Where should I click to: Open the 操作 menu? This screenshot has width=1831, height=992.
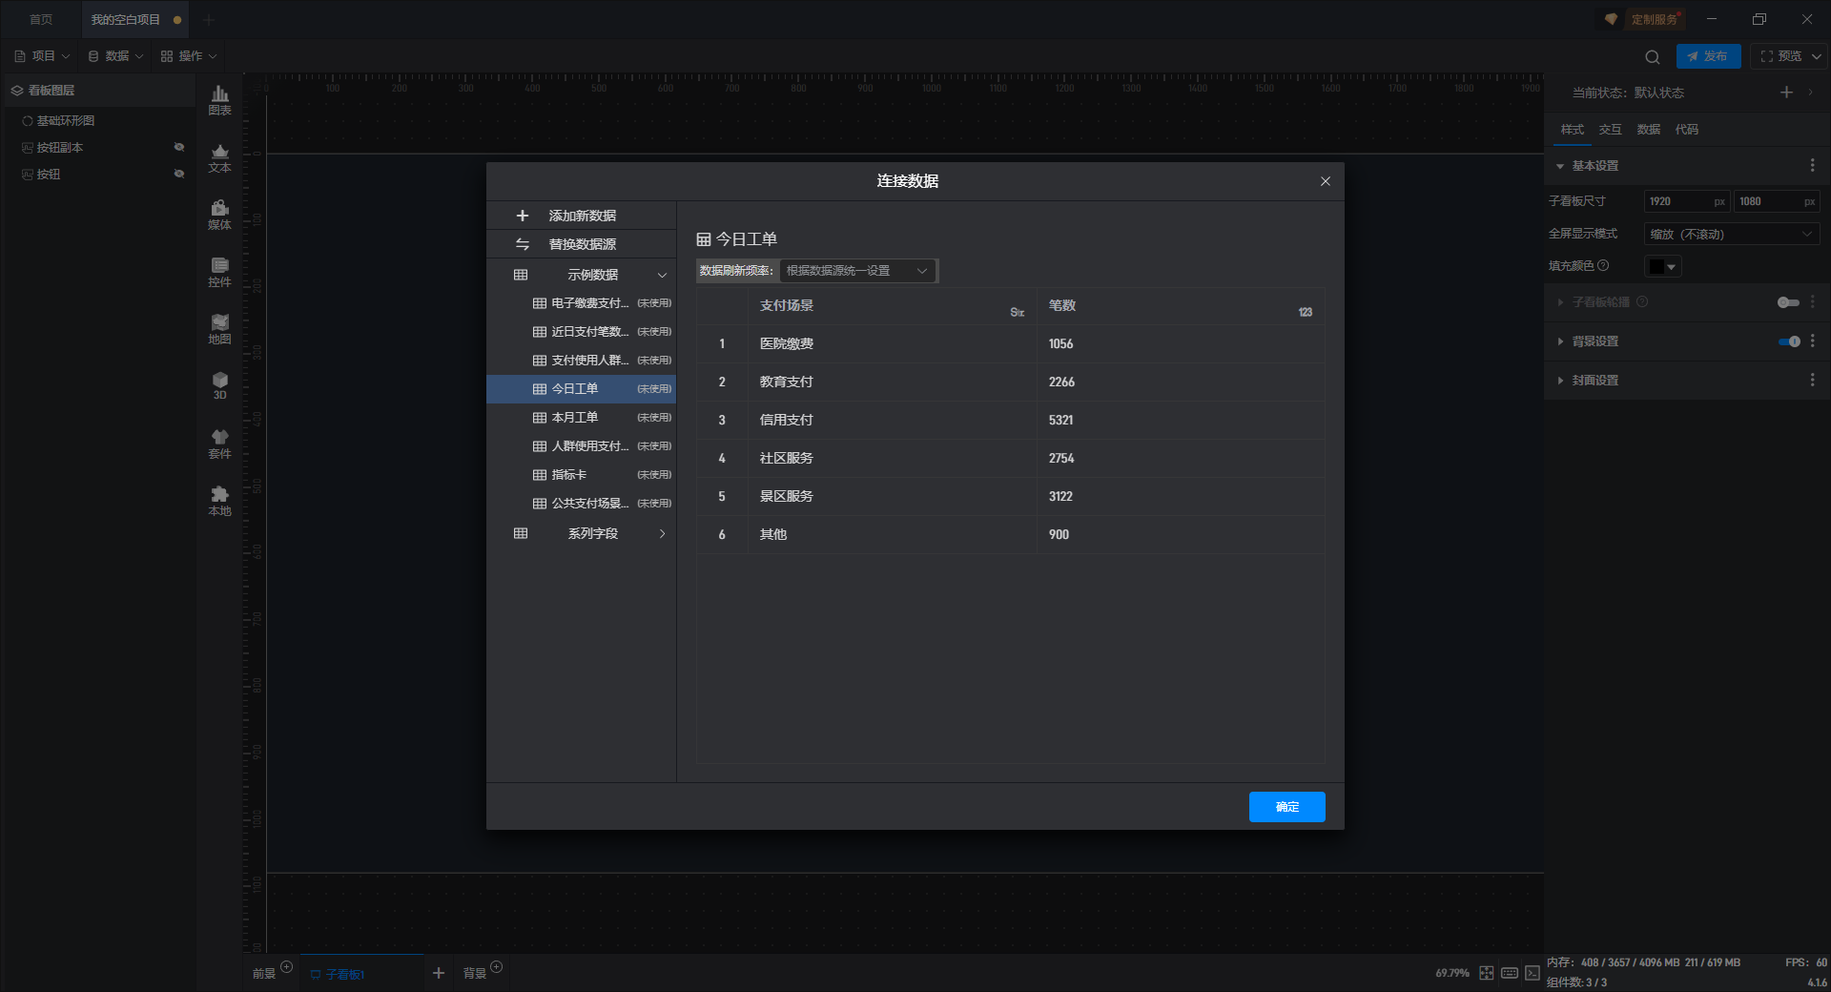coord(189,56)
